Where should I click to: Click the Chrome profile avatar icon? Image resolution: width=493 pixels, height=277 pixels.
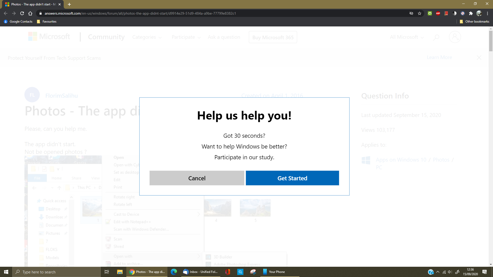(479, 13)
